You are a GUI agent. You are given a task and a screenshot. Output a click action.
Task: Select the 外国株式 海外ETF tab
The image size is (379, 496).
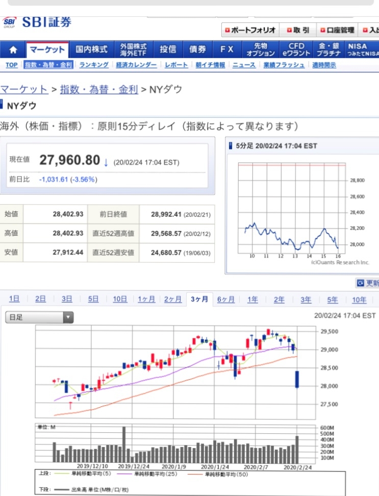[x=133, y=49]
